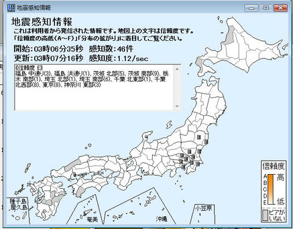Click the '奄美' inset map label
The height and width of the screenshot is (229, 293).
tap(92, 219)
